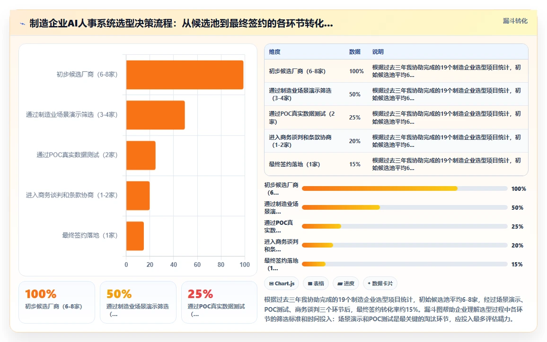This screenshot has height=342, width=547.
Task: Click the 25% value in the table
Action: [x=355, y=118]
